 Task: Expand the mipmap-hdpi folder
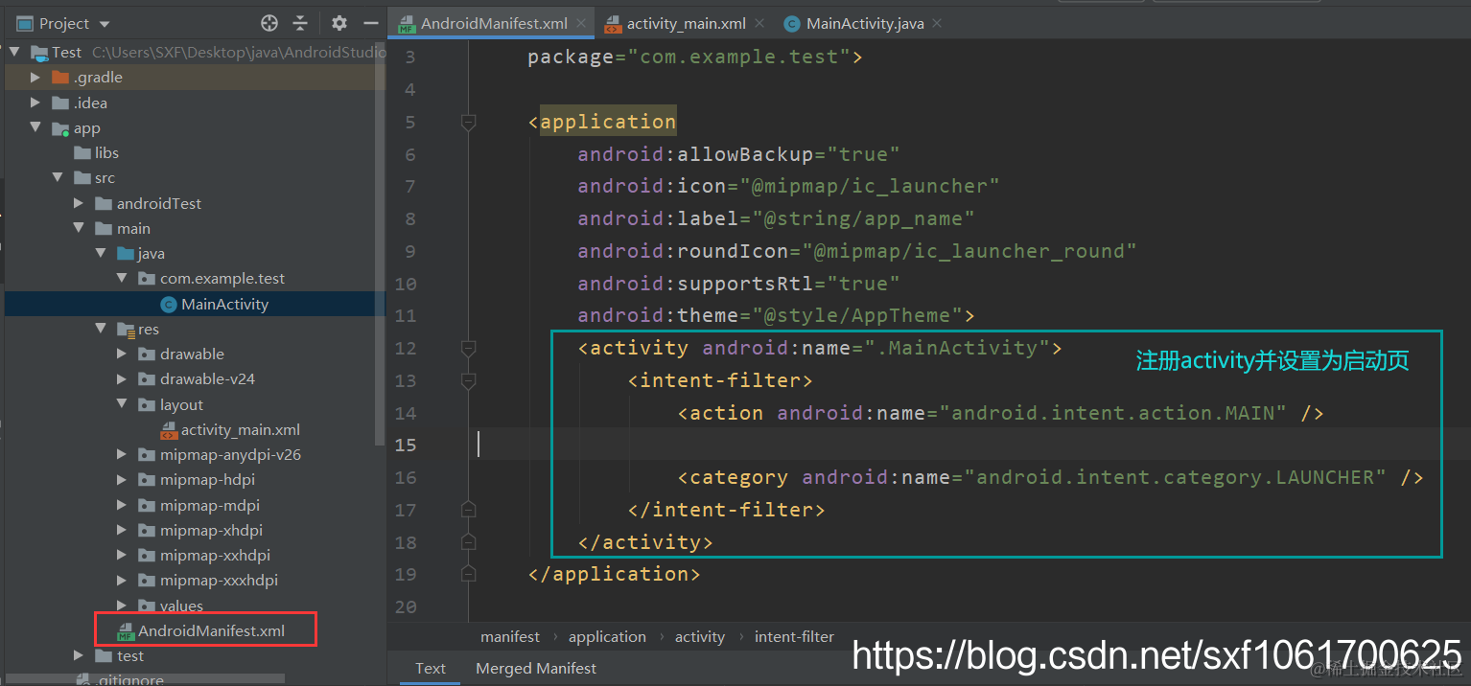coord(122,479)
